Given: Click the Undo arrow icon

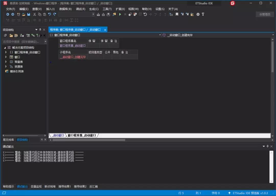Looking at the screenshot, I should click(x=49, y=14).
